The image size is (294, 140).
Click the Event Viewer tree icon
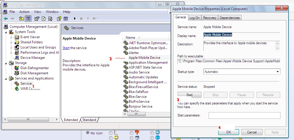(x=17, y=37)
